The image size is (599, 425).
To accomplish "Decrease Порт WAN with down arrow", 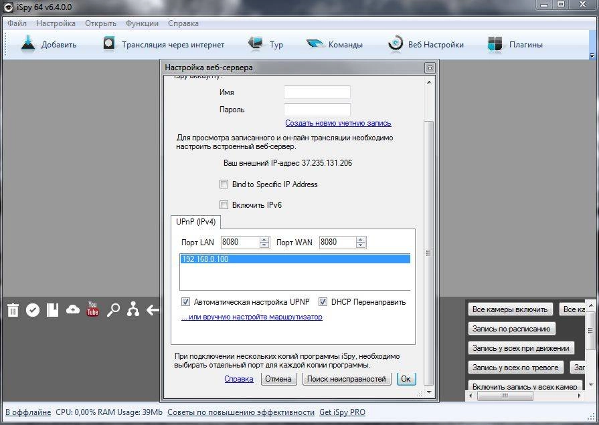I will point(361,245).
